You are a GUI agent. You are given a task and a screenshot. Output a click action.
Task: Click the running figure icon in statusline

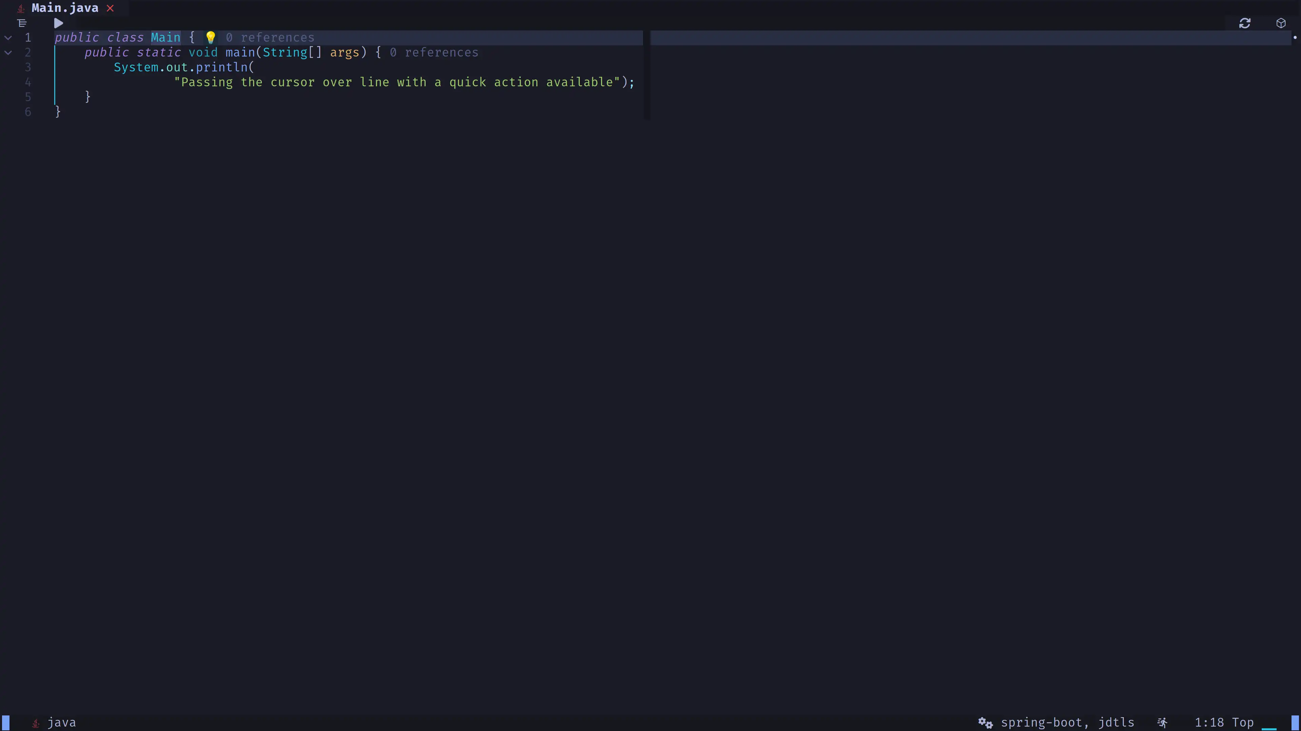(1162, 723)
